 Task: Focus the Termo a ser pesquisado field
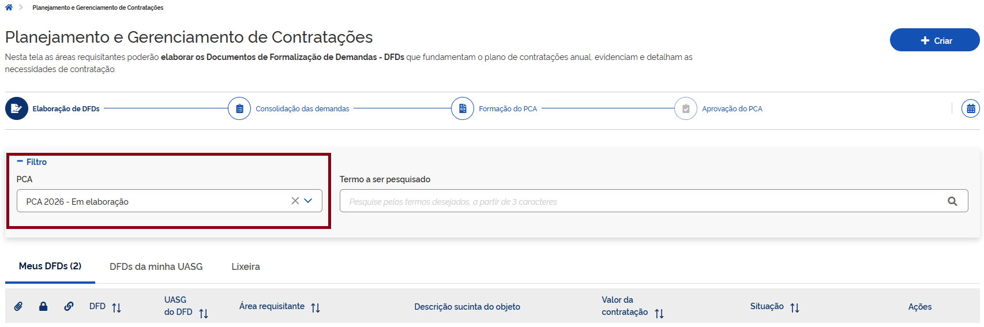[640, 201]
